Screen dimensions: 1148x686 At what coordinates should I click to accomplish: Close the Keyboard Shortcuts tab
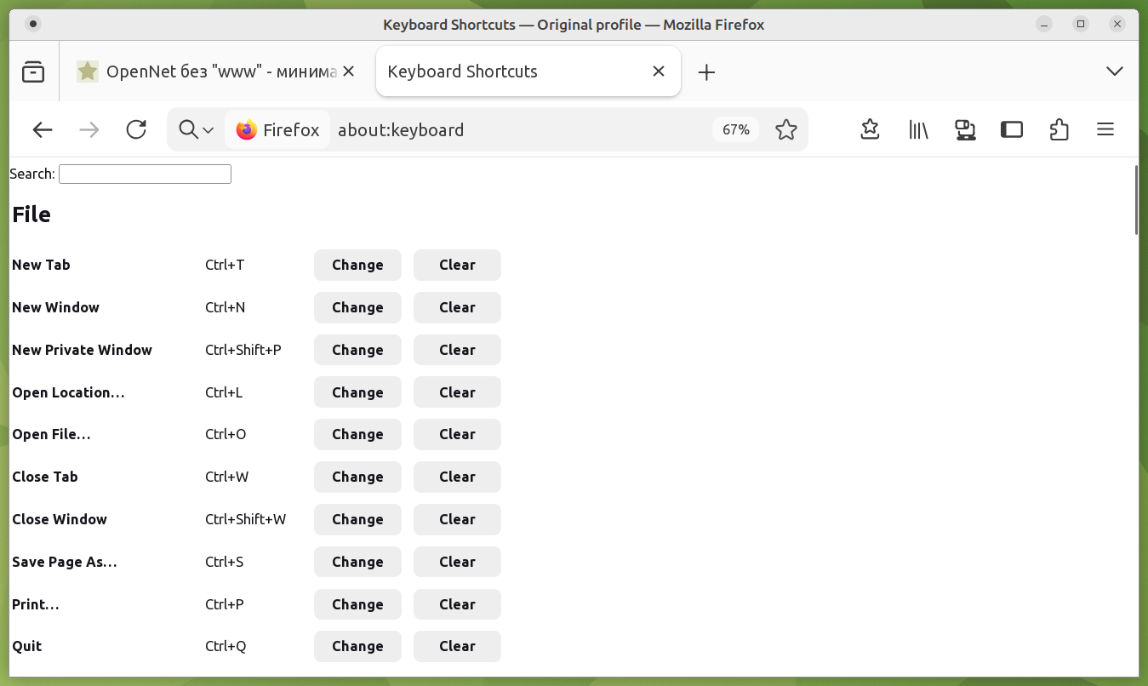click(x=658, y=71)
